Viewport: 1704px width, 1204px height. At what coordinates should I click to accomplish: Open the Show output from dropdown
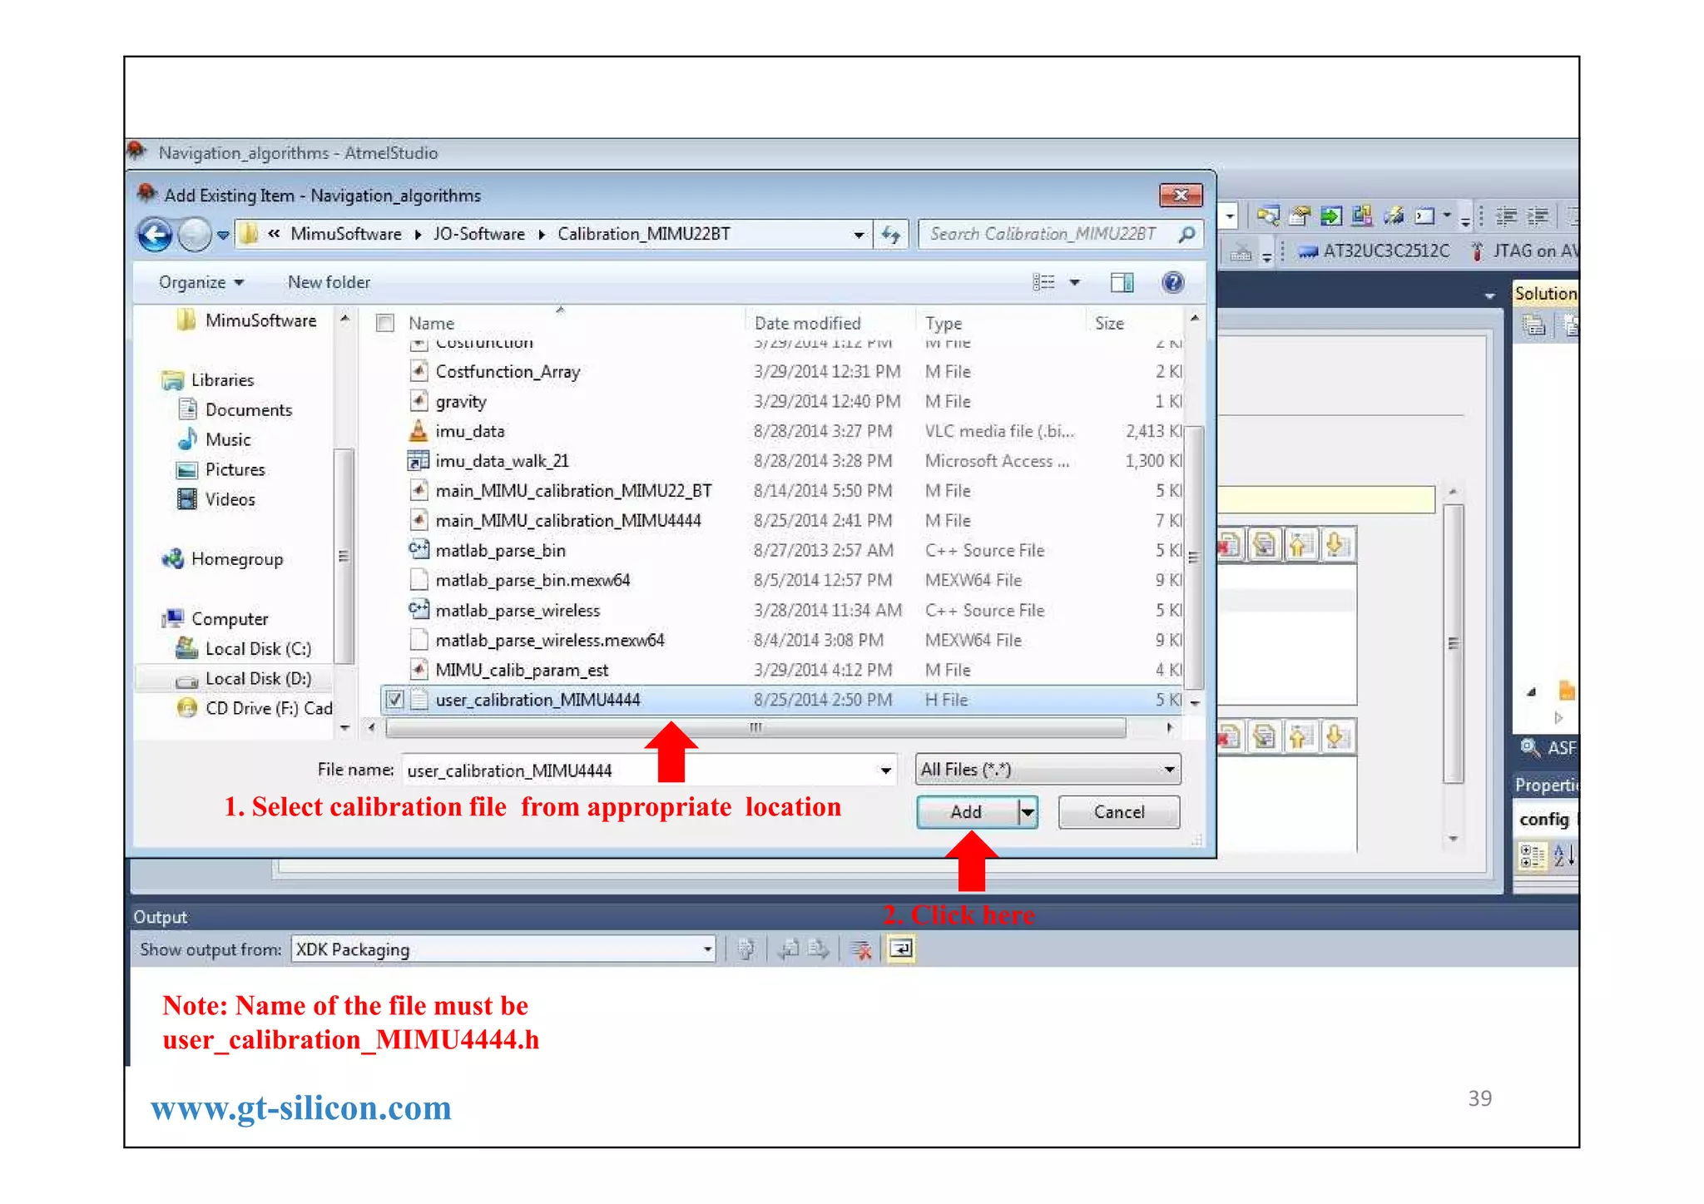706,949
